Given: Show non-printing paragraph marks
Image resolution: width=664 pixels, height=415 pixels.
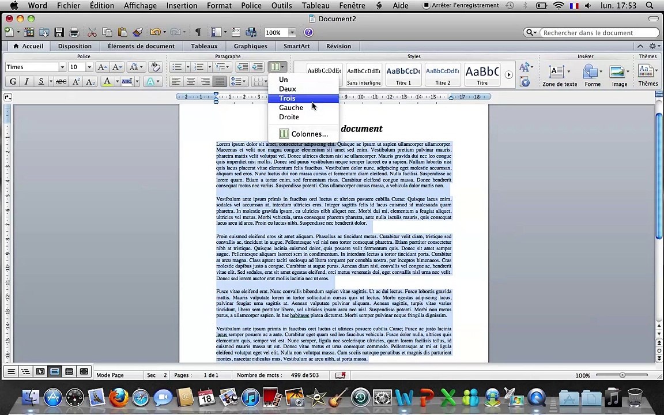Looking at the screenshot, I should 198,32.
